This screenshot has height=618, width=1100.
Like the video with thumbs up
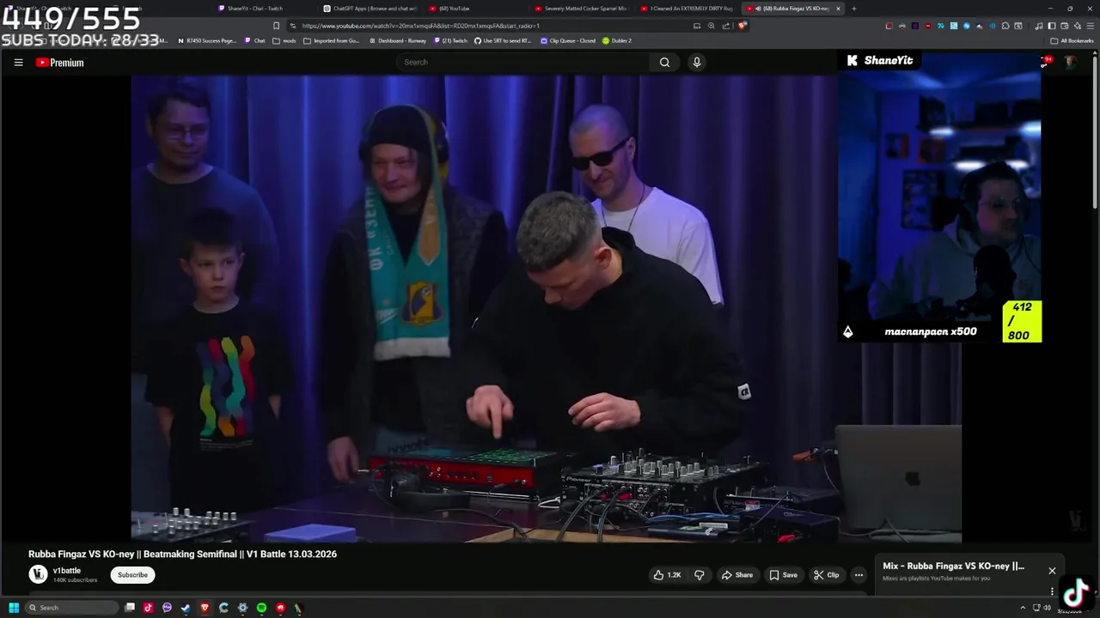[667, 575]
